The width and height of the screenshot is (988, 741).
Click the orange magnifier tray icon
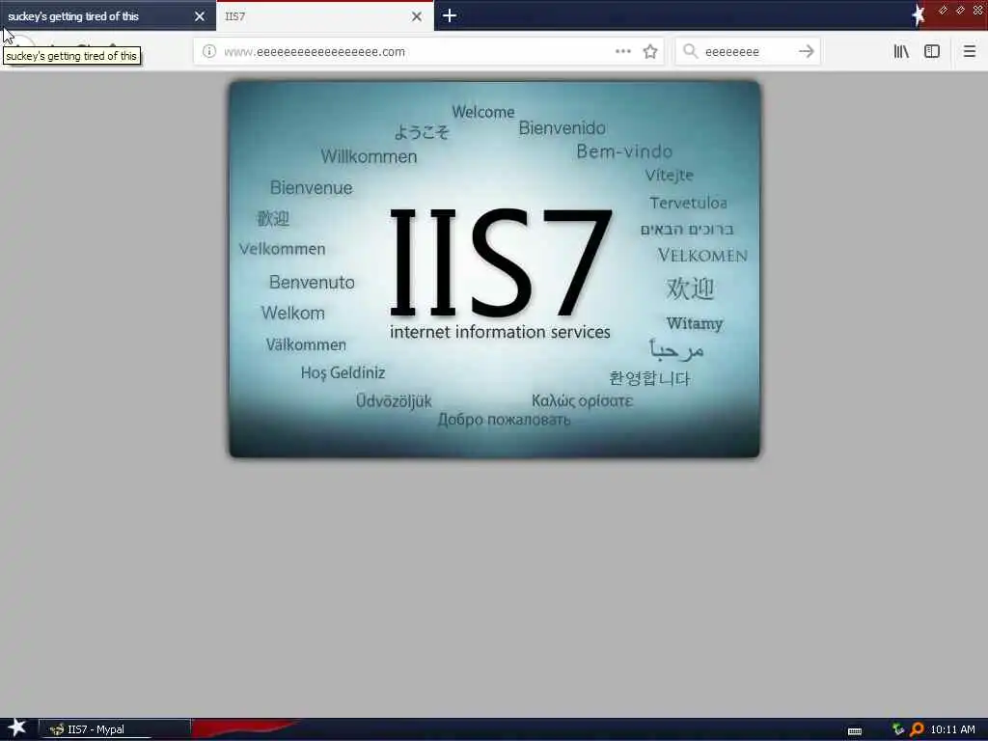point(917,729)
